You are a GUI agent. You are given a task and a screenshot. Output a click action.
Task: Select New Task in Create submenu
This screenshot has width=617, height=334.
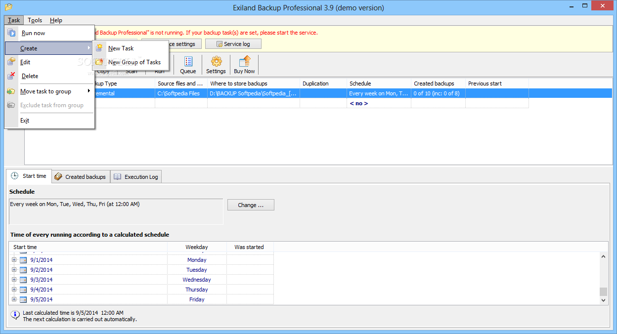point(131,48)
